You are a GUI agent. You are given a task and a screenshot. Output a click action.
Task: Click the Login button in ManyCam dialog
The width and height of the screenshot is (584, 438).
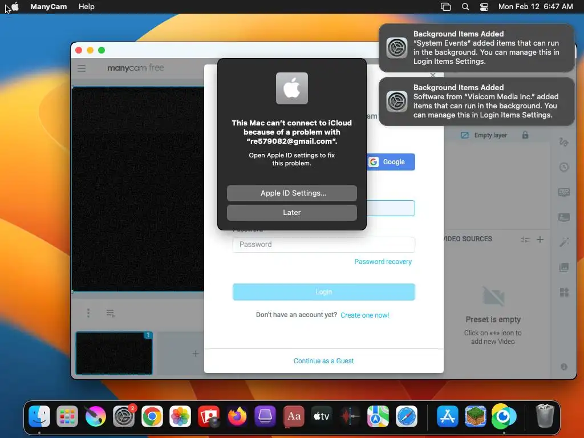pyautogui.click(x=324, y=291)
